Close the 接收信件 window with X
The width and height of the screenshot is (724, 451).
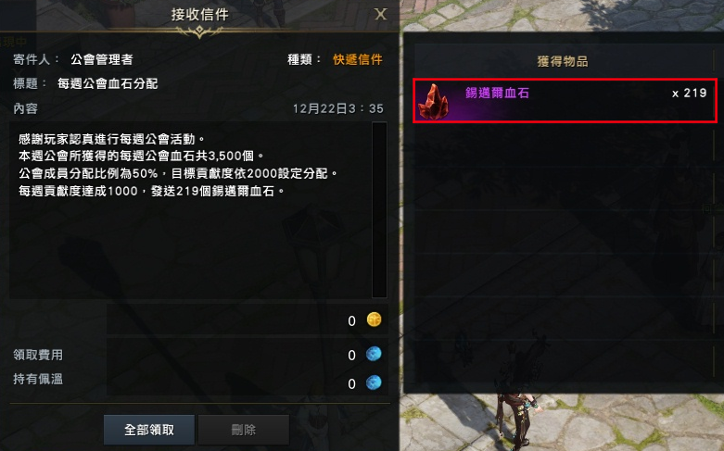coord(380,14)
